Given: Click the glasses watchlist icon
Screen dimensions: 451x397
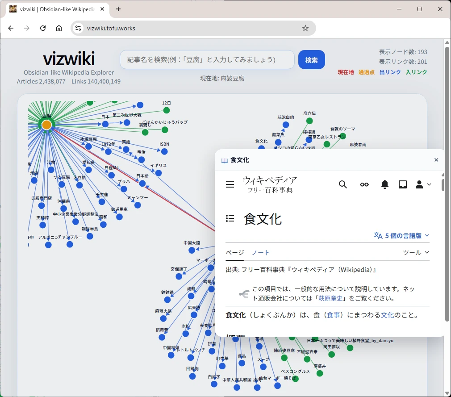Looking at the screenshot, I should 364,184.
